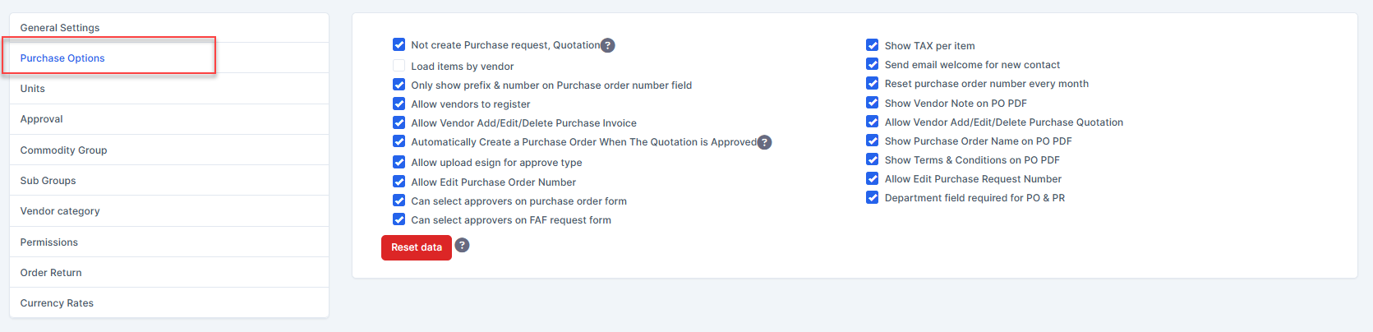Go to Units settings
Image resolution: width=1373 pixels, height=332 pixels.
pos(33,89)
